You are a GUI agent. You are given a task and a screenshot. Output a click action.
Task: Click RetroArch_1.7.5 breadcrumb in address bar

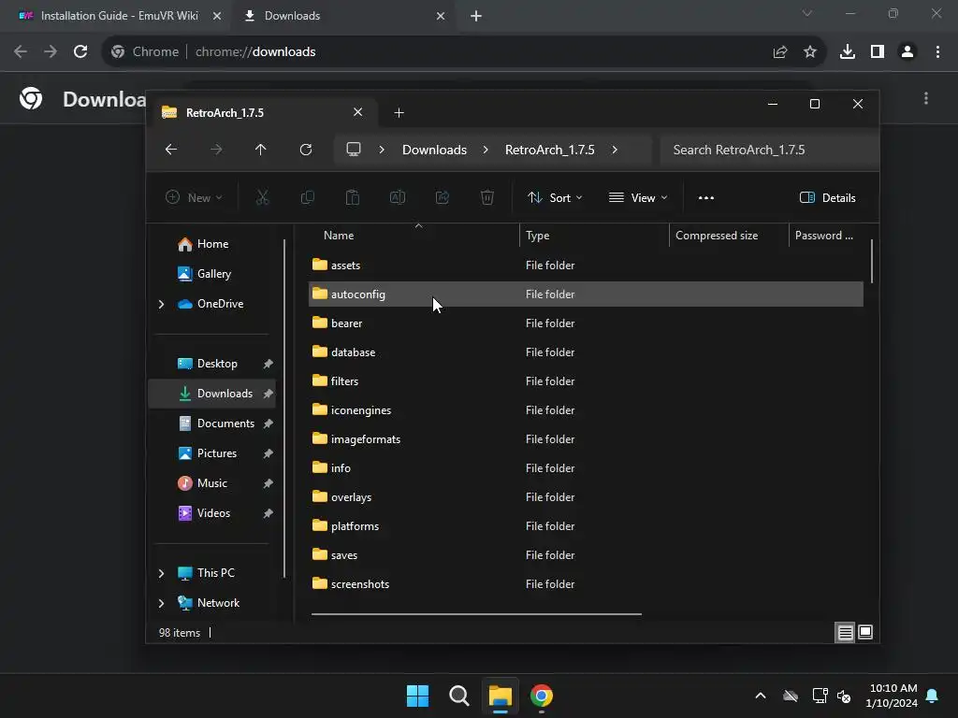click(x=549, y=150)
